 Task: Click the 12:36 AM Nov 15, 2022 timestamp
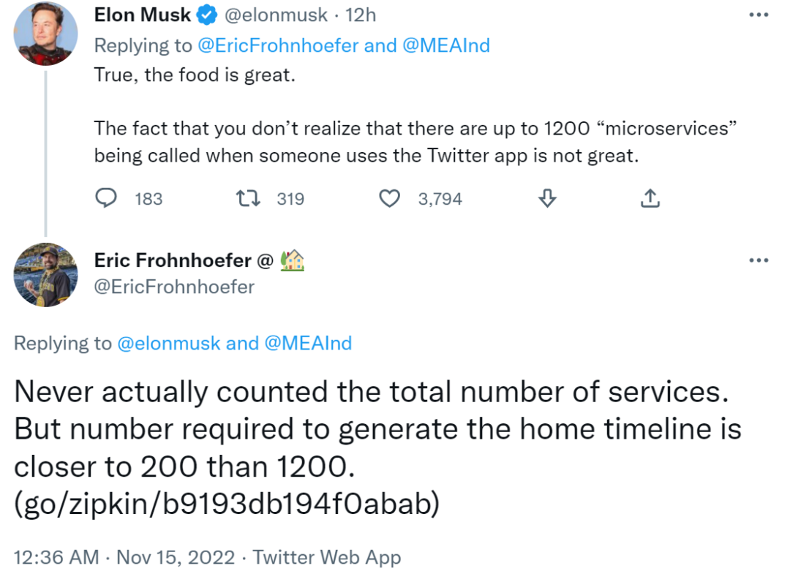click(125, 557)
